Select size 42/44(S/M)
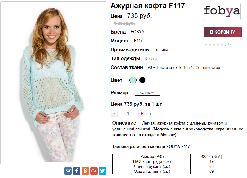 147,93
